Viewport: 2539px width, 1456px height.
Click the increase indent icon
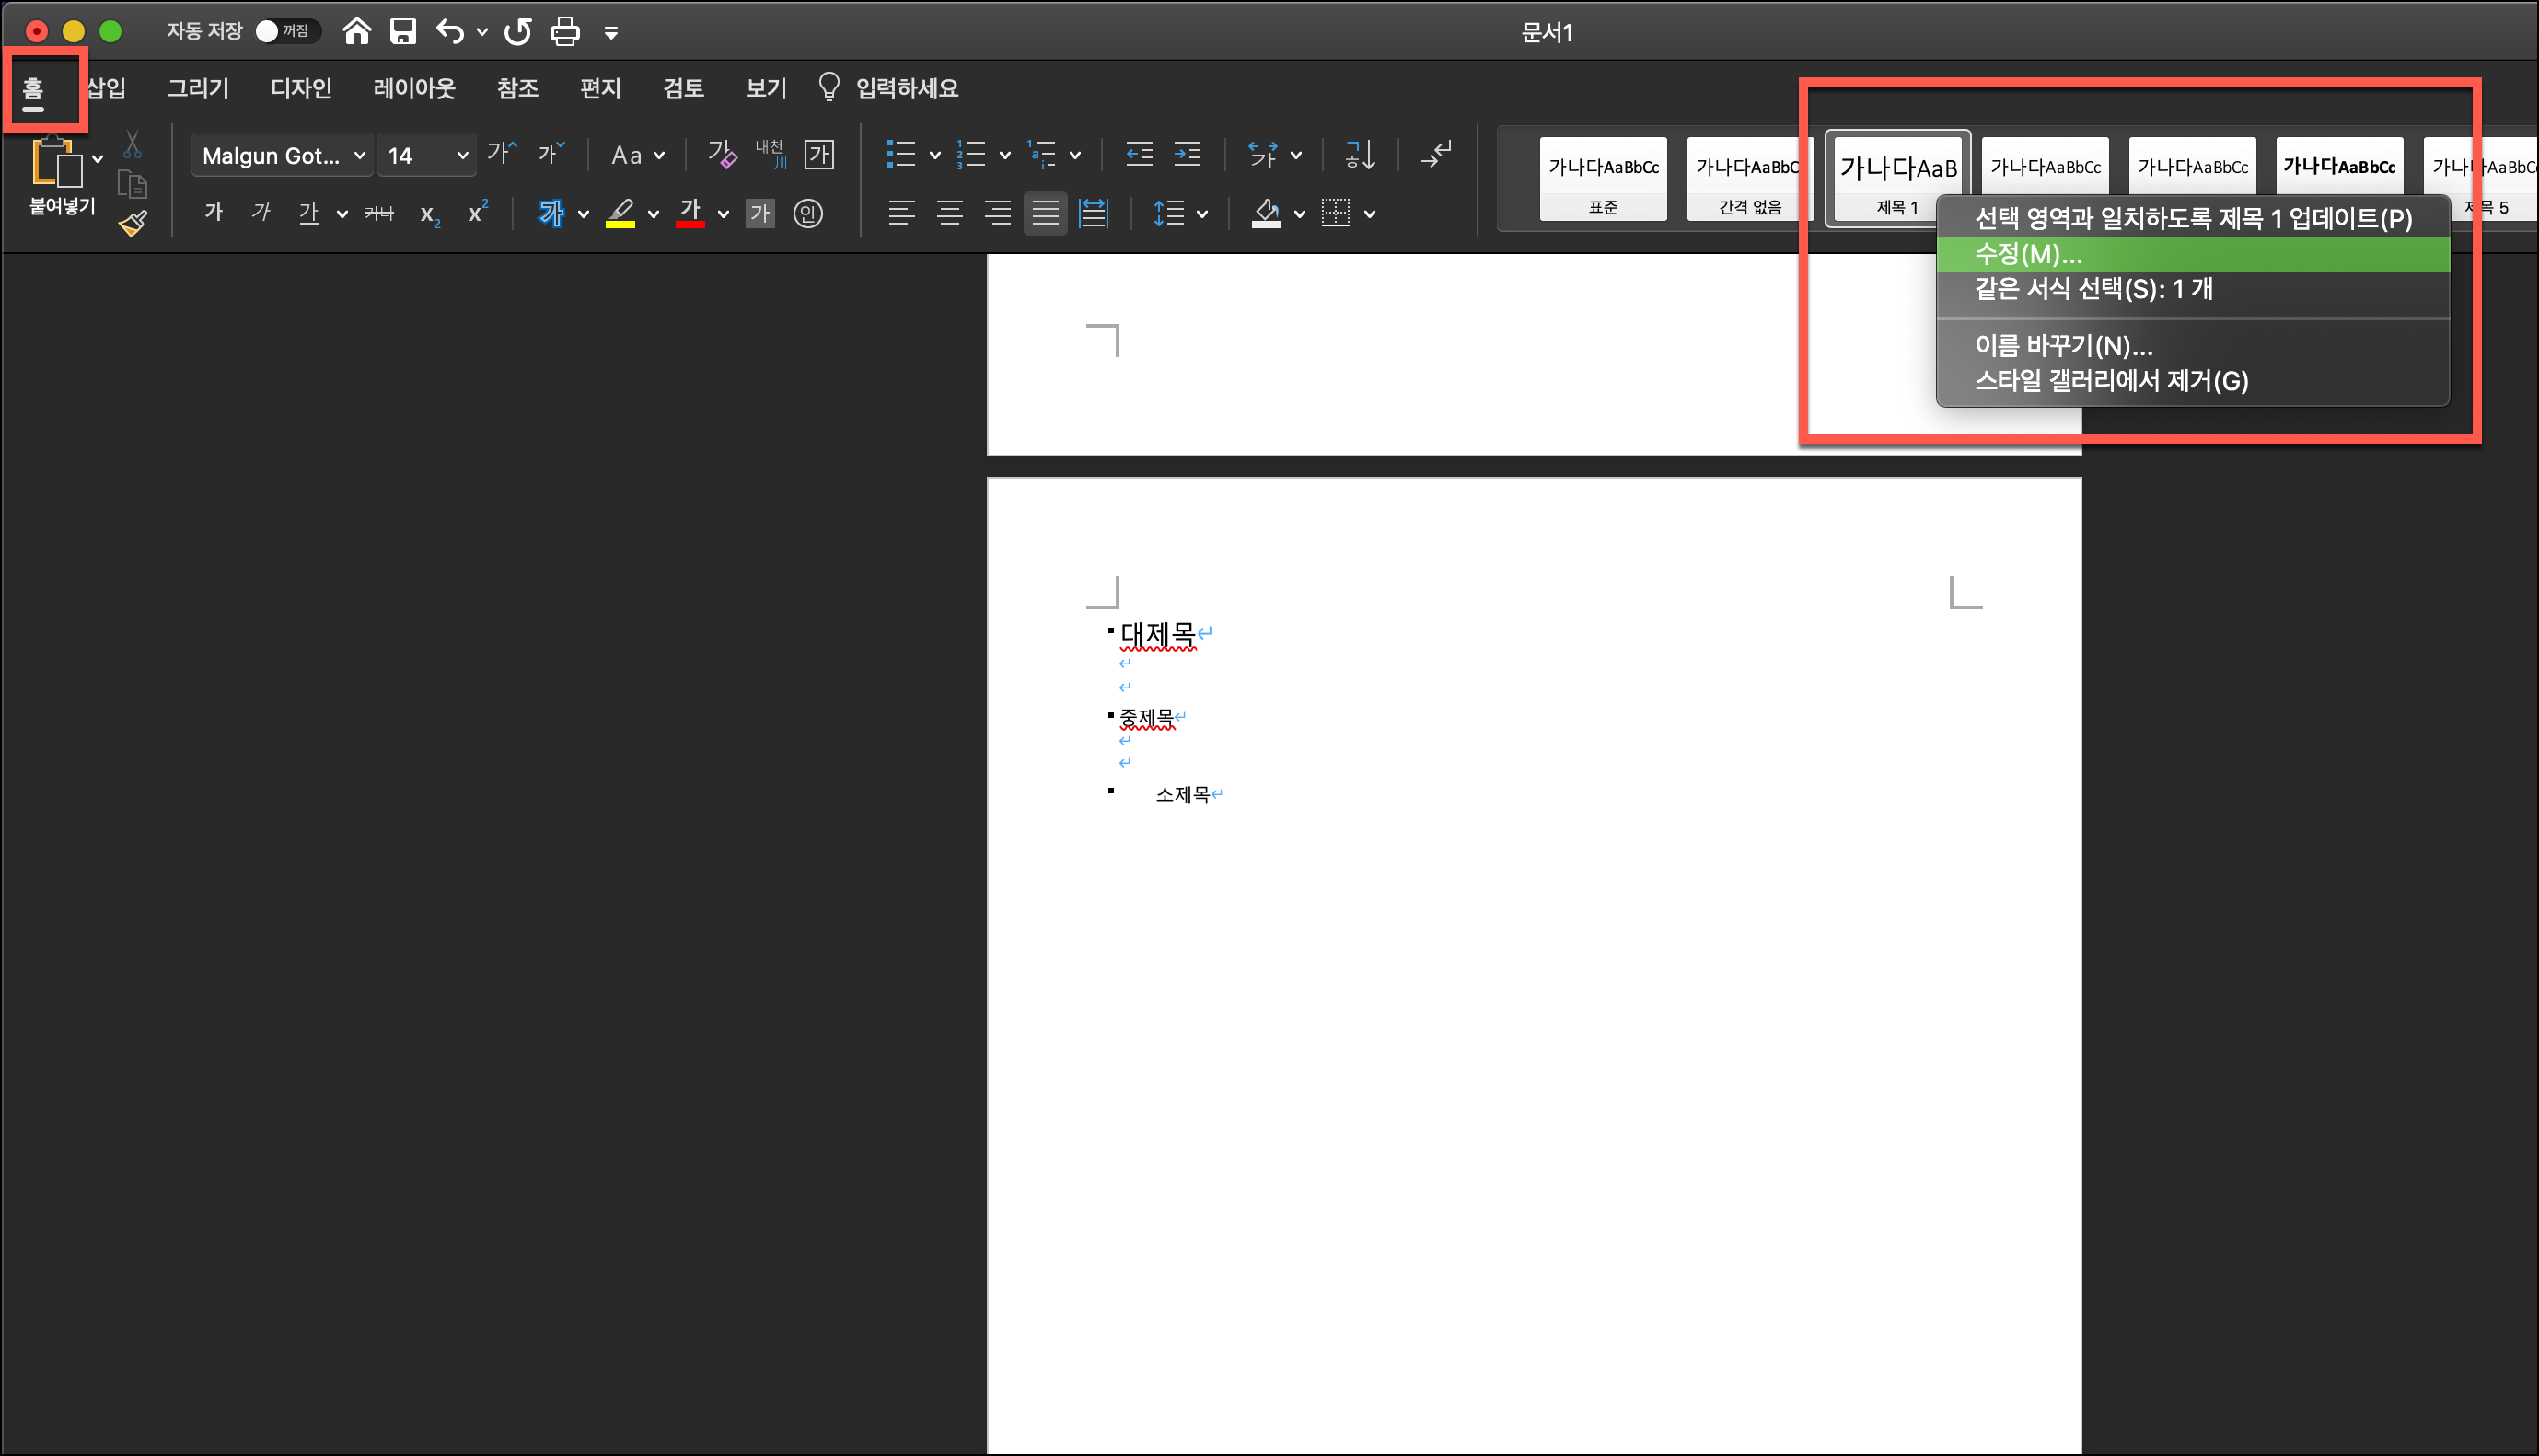(1187, 155)
